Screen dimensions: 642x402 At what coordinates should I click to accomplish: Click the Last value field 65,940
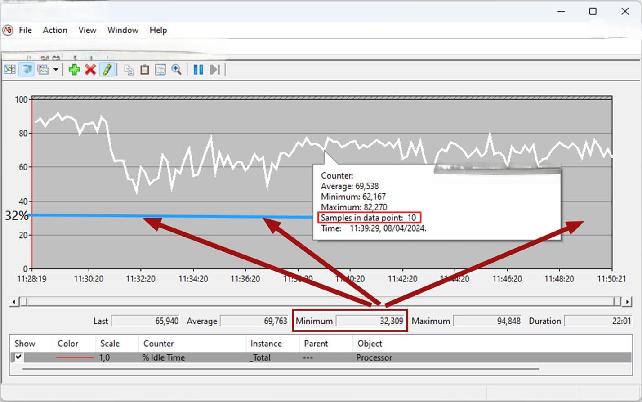(x=146, y=321)
